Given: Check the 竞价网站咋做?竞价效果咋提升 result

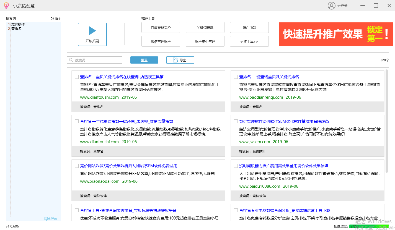Looking at the screenshot, I should 77,166.
